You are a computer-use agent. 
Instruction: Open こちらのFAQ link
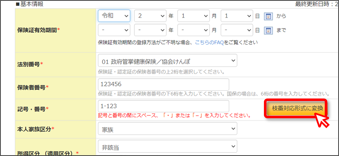(209, 42)
